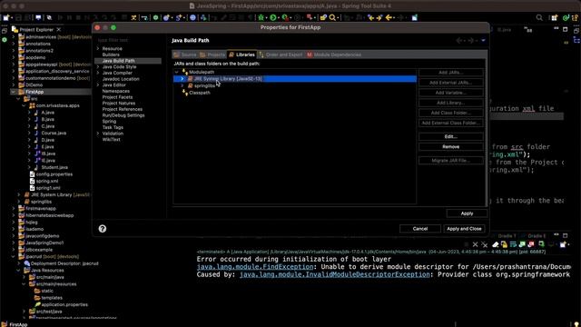This screenshot has width=581, height=327.
Task: Switch to the Projects tab
Action: coord(212,54)
